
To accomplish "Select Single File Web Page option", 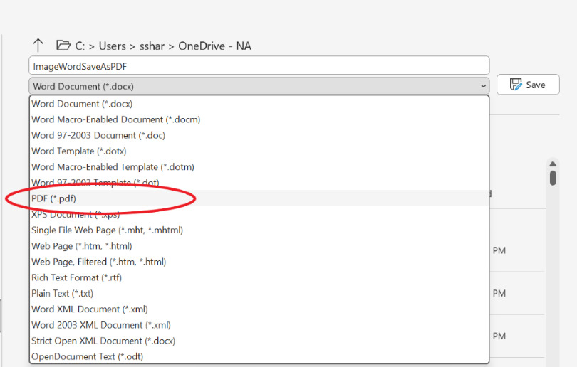I will (x=107, y=230).
